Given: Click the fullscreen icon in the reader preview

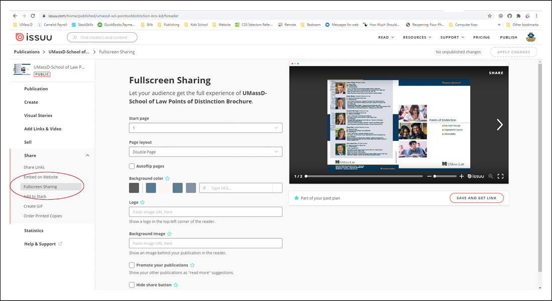Looking at the screenshot, I should tap(500, 176).
